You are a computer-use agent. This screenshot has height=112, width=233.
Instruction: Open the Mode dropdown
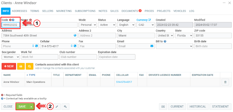pyautogui.click(x=88, y=25)
